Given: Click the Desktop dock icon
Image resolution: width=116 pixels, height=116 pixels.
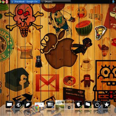Looking at the screenshot, I should pos(50,104).
